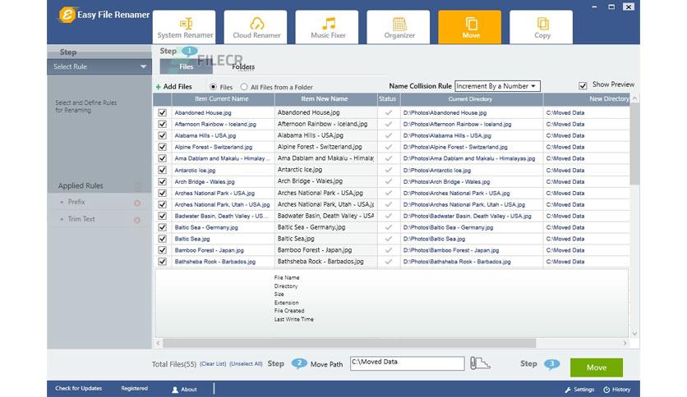The width and height of the screenshot is (687, 397).
Task: Uncheck Bathsheba Rock - Barbados.jpg checkbox
Action: pyautogui.click(x=163, y=262)
